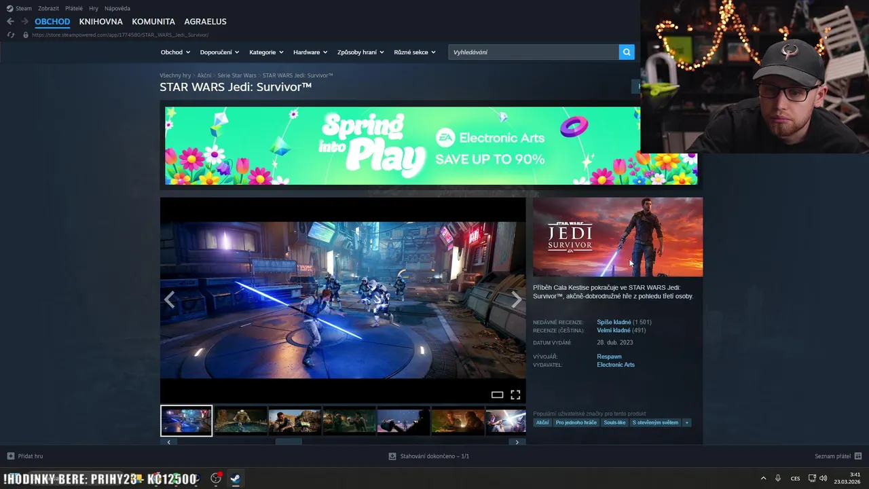Click the store URL address
Screen dimensions: 869x489
(120, 35)
